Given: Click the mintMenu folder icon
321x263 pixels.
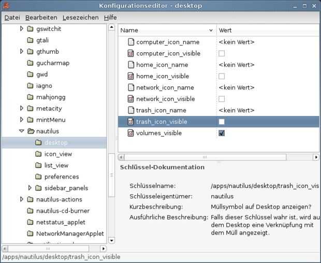Looking at the screenshot, I should pos(31,120).
